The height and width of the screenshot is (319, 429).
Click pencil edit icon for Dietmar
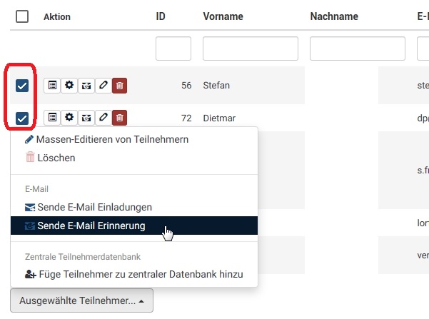(x=104, y=117)
